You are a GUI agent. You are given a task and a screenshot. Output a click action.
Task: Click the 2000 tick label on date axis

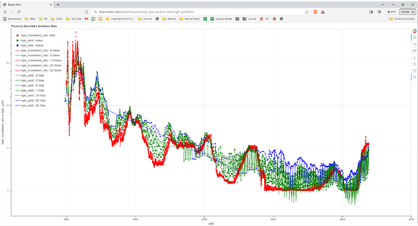(x=204, y=219)
